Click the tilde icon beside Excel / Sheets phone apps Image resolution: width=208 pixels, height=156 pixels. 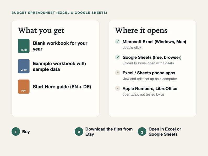[118, 73]
